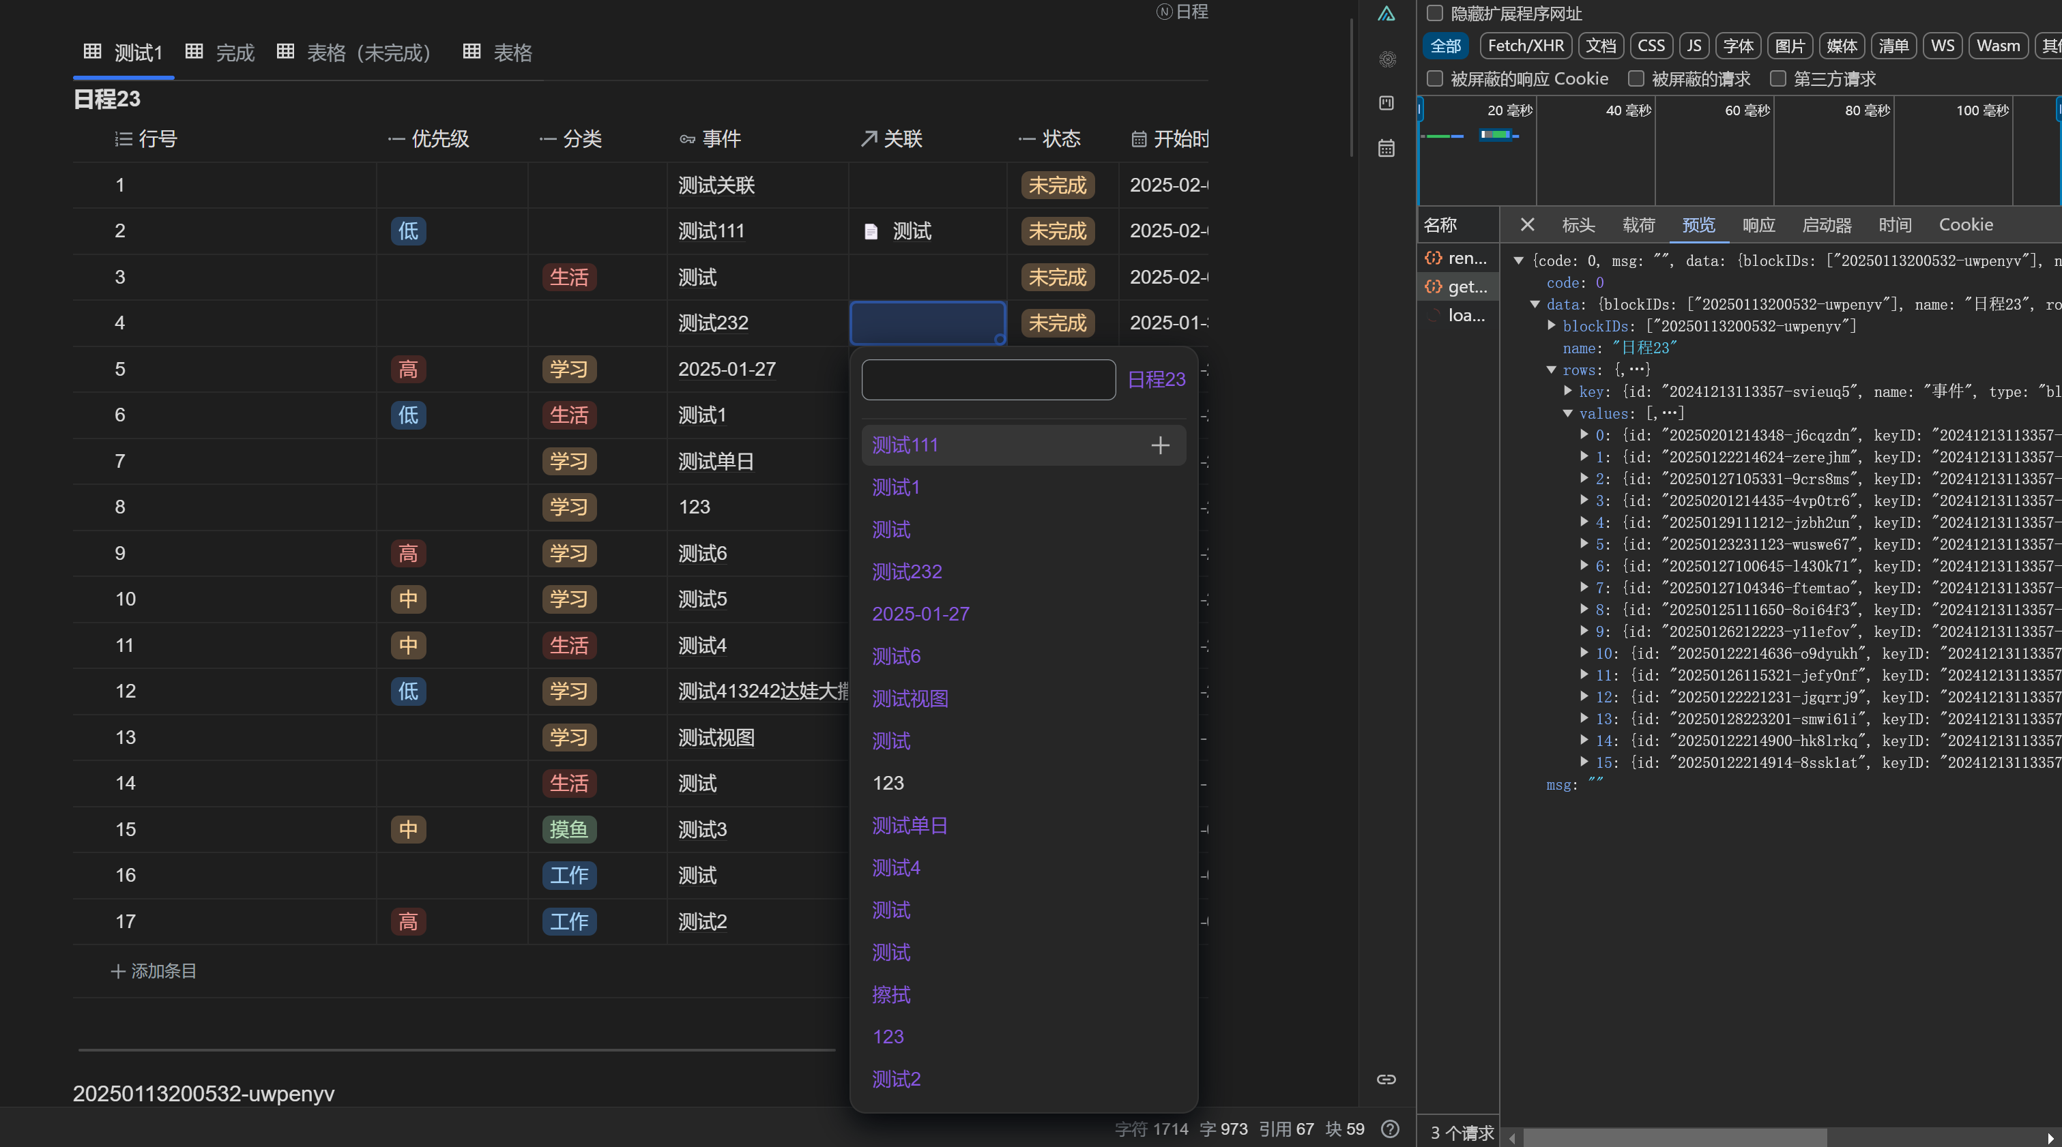The width and height of the screenshot is (2062, 1147).
Task: Open the kanban board icon in dock
Action: (1386, 103)
